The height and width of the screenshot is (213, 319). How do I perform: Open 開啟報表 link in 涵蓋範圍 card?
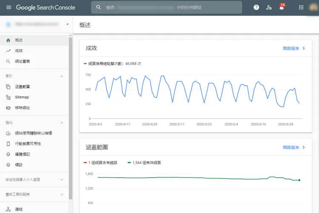tap(294, 147)
